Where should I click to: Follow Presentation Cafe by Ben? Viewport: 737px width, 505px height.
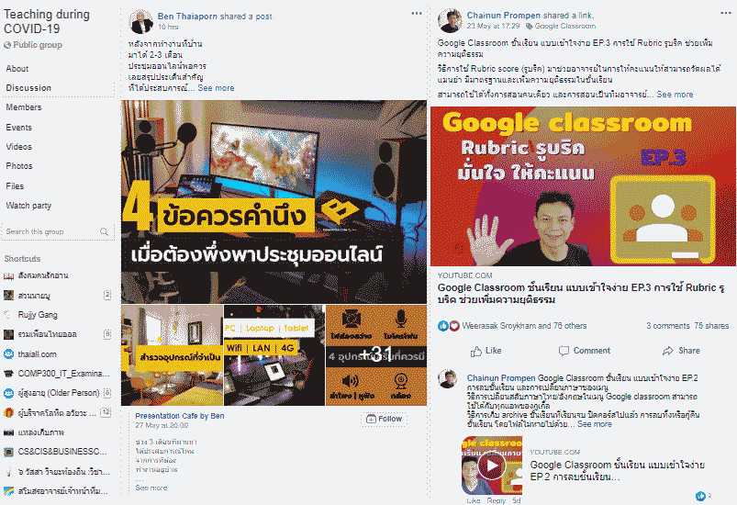point(384,419)
